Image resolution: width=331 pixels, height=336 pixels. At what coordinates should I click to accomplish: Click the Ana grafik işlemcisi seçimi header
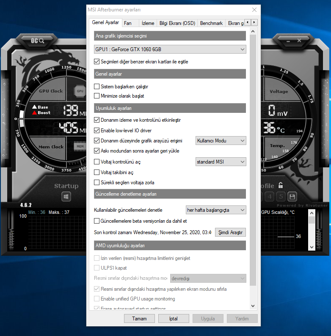(x=170, y=36)
